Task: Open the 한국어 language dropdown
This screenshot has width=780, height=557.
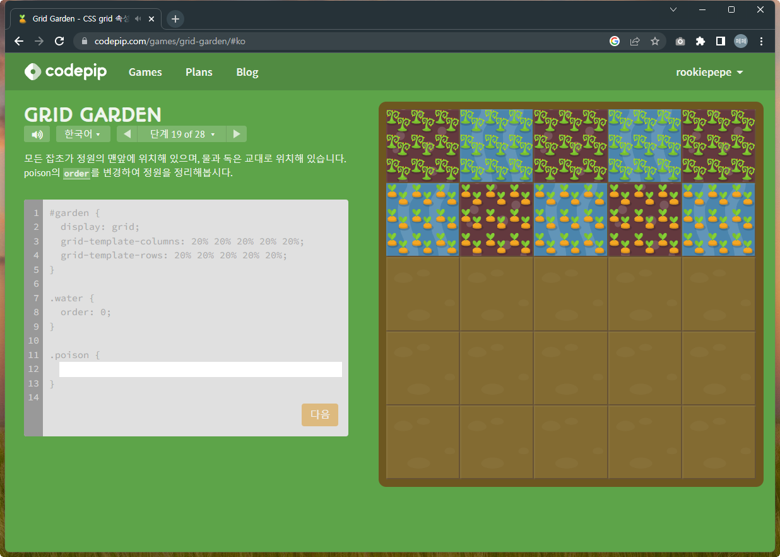Action: pyautogui.click(x=83, y=134)
